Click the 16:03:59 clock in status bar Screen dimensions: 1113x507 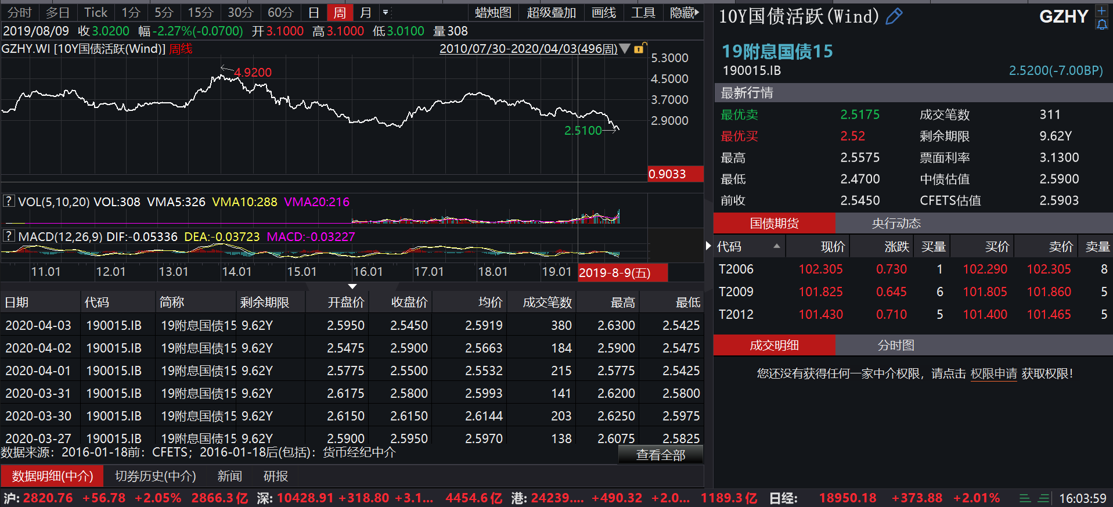pos(1083,498)
